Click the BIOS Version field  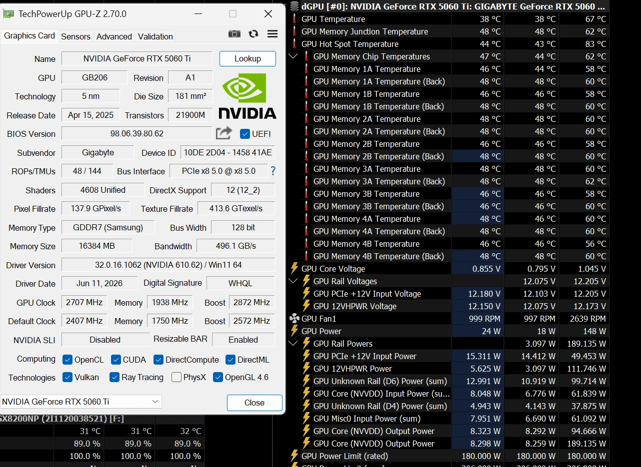(x=137, y=133)
